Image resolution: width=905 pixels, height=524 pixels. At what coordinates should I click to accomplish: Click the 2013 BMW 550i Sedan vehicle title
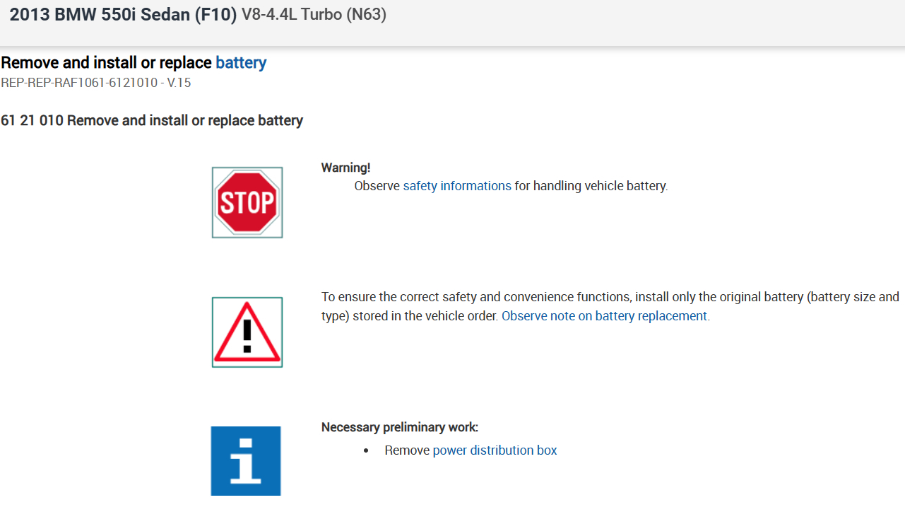pyautogui.click(x=123, y=15)
